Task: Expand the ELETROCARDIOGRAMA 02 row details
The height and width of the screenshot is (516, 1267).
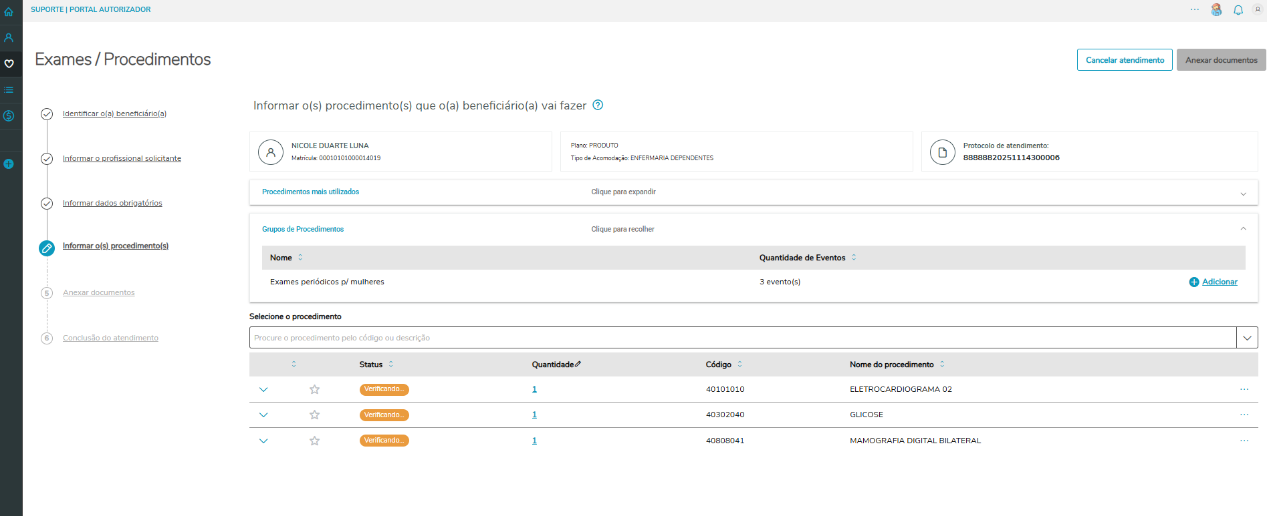Action: [263, 390]
